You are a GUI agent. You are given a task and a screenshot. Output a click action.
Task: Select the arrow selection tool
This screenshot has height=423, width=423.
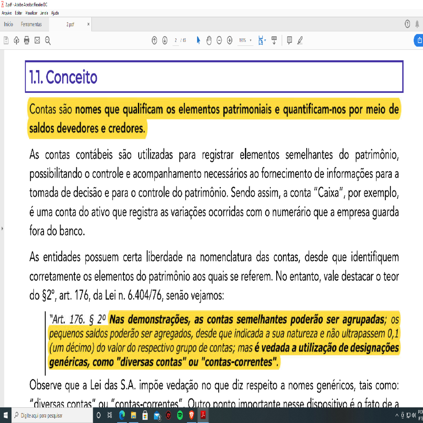[198, 40]
